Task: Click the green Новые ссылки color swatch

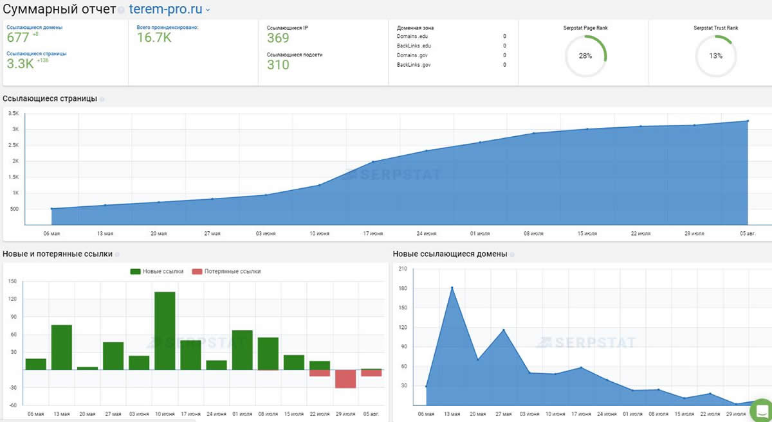Action: tap(136, 271)
